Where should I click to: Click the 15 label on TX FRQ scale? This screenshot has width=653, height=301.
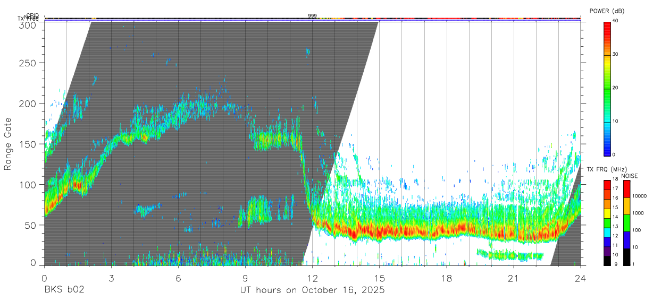coord(616,207)
